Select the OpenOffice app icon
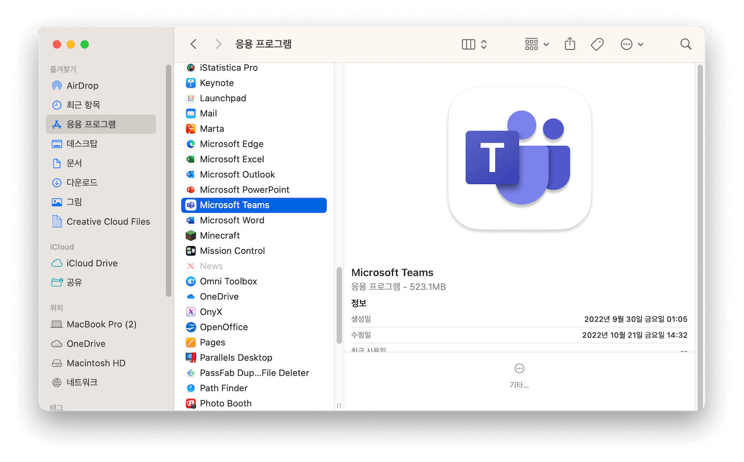744x462 pixels. click(191, 327)
